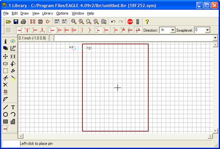
Task: Click the red STOP icon
Action: pos(130,22)
